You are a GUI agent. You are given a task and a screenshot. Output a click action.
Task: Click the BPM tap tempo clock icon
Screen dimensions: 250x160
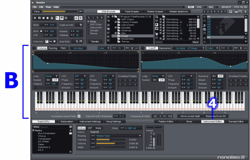[x=41, y=31]
